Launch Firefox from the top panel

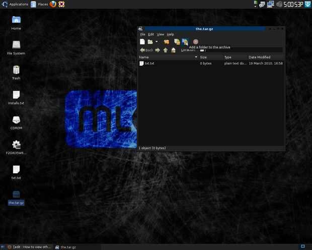pos(53,4)
